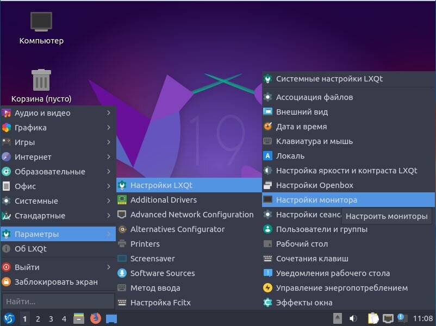Open Рабочий стол settings entry
Viewport: 436px width, 326px height.
coord(348,244)
